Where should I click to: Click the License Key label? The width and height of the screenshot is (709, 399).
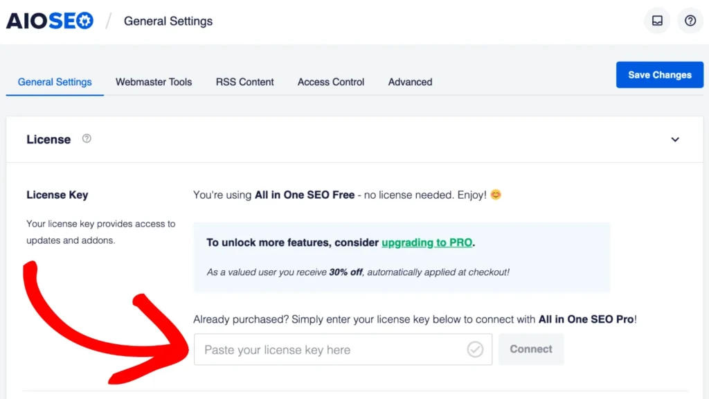click(x=57, y=195)
